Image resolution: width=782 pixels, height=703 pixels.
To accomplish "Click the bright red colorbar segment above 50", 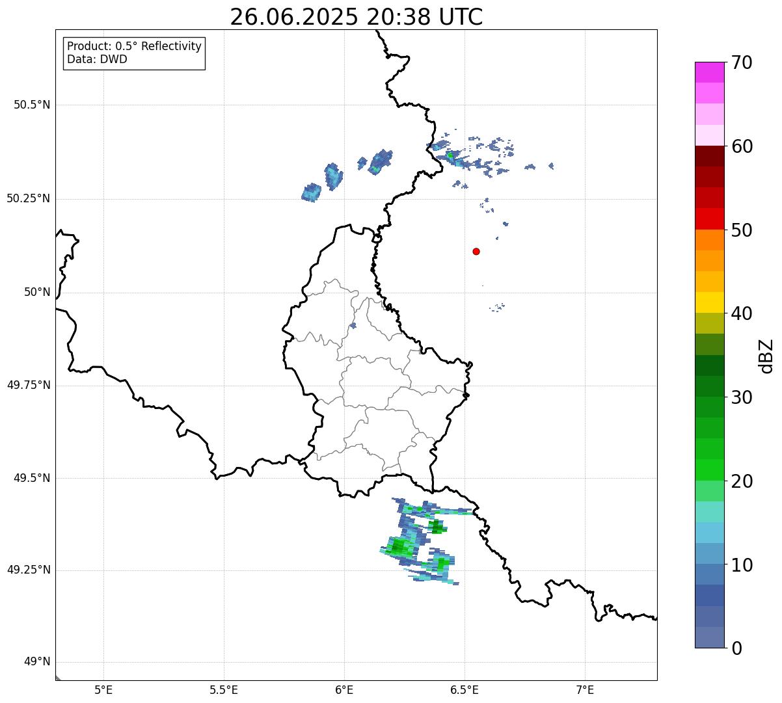I will click(709, 219).
